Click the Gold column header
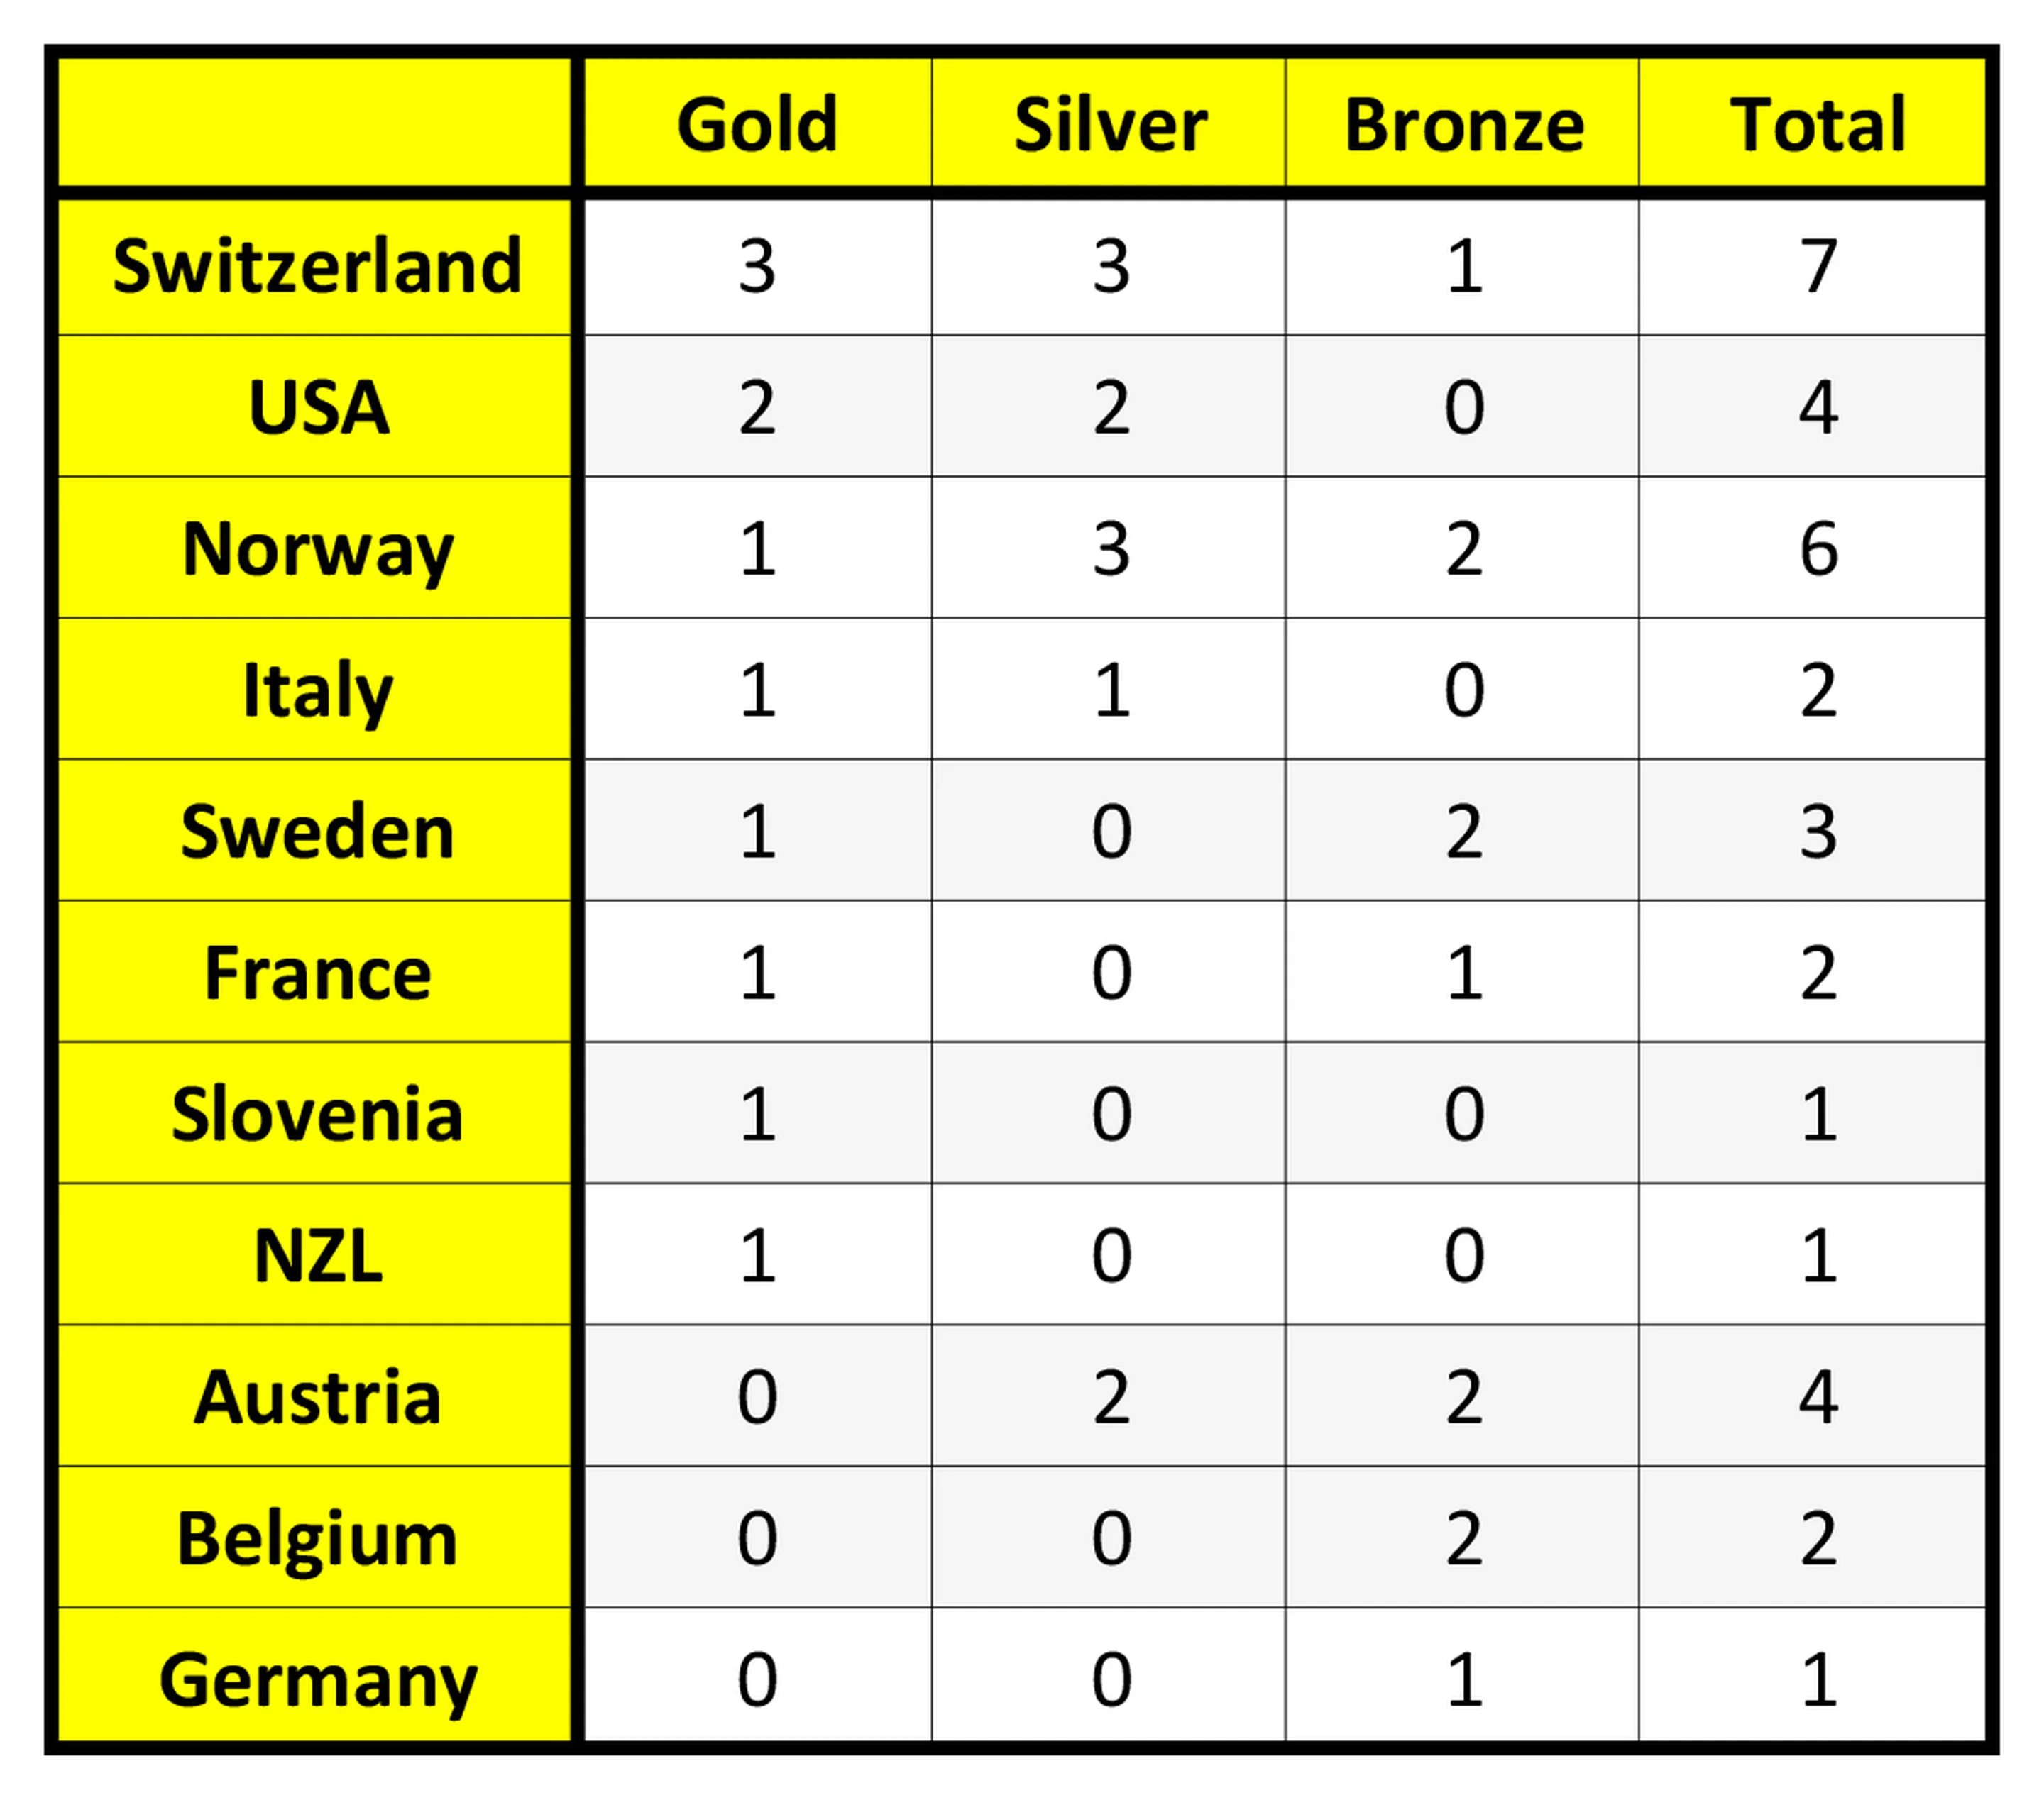This screenshot has width=2044, height=1805. (757, 125)
